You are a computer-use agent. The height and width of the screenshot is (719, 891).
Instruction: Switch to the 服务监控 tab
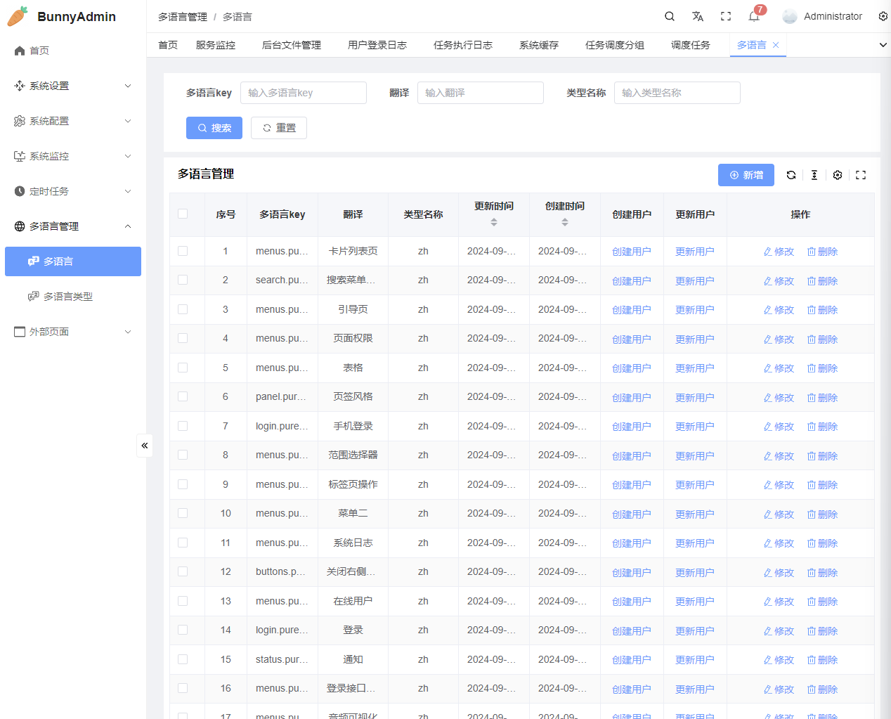click(216, 45)
